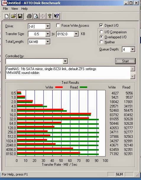
Task: Click the Open folder toolbar icon
Action: point(13,16)
